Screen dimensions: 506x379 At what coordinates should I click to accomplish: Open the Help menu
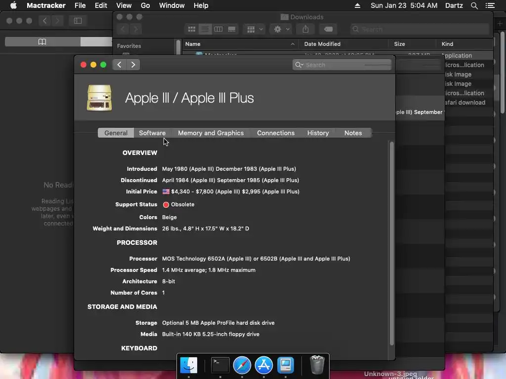pyautogui.click(x=201, y=5)
